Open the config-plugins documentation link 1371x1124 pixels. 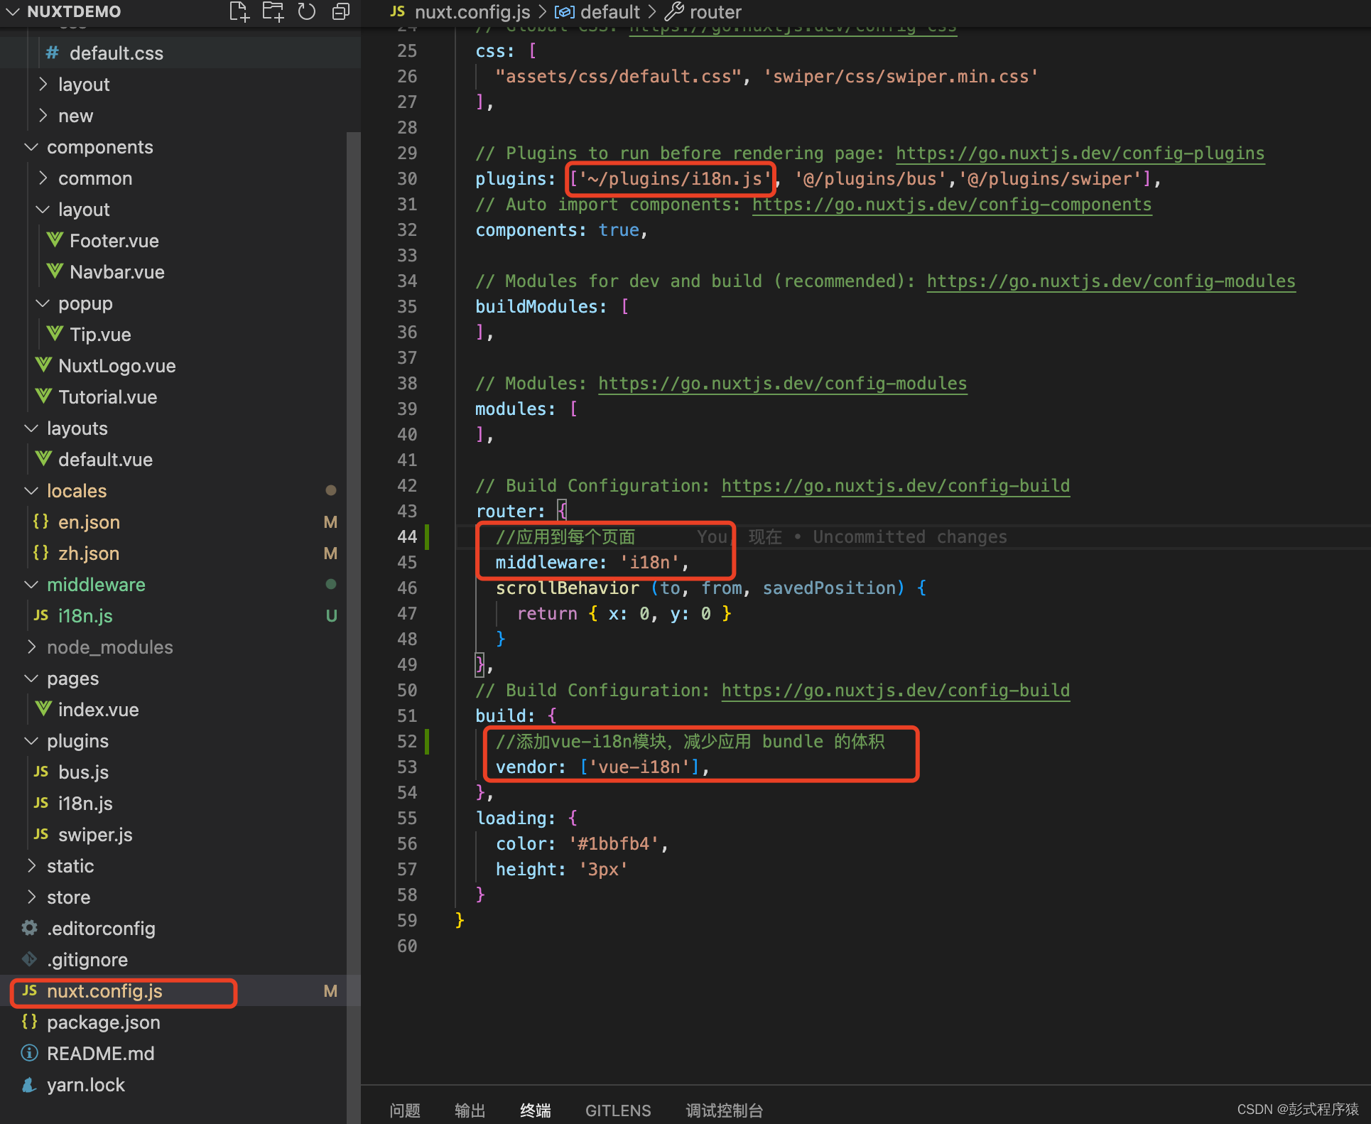[x=1079, y=153]
